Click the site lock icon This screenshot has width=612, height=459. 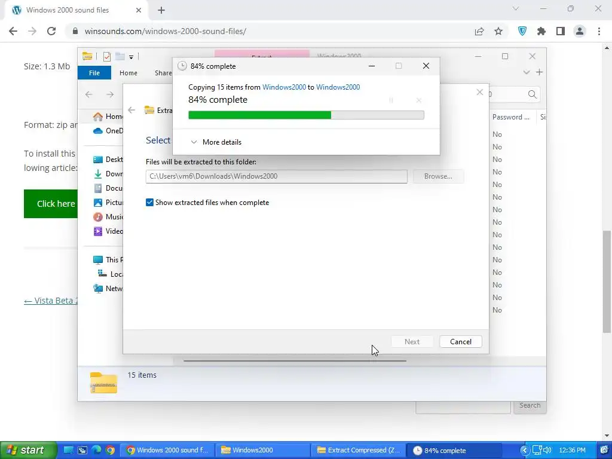coord(75,31)
